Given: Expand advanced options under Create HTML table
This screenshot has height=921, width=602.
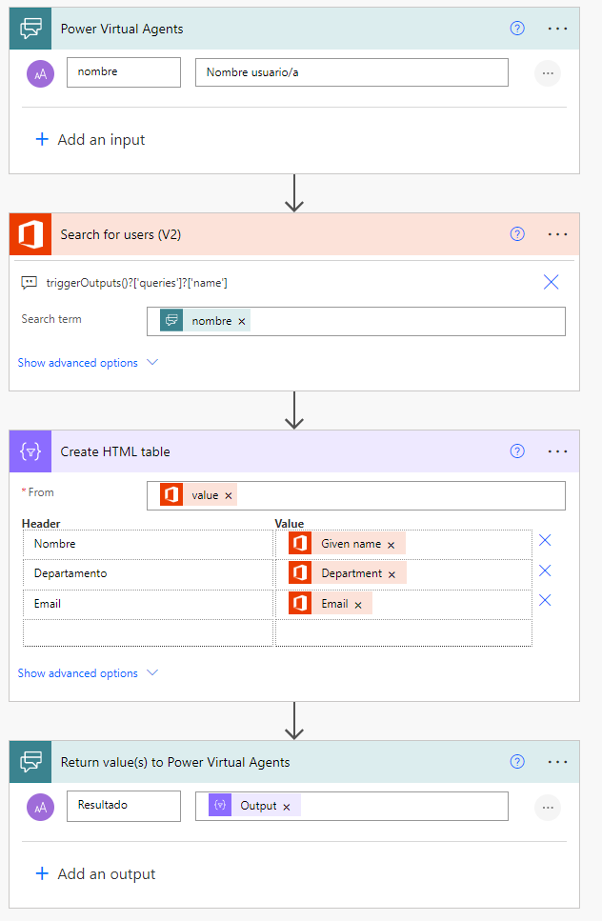Looking at the screenshot, I should coord(88,673).
